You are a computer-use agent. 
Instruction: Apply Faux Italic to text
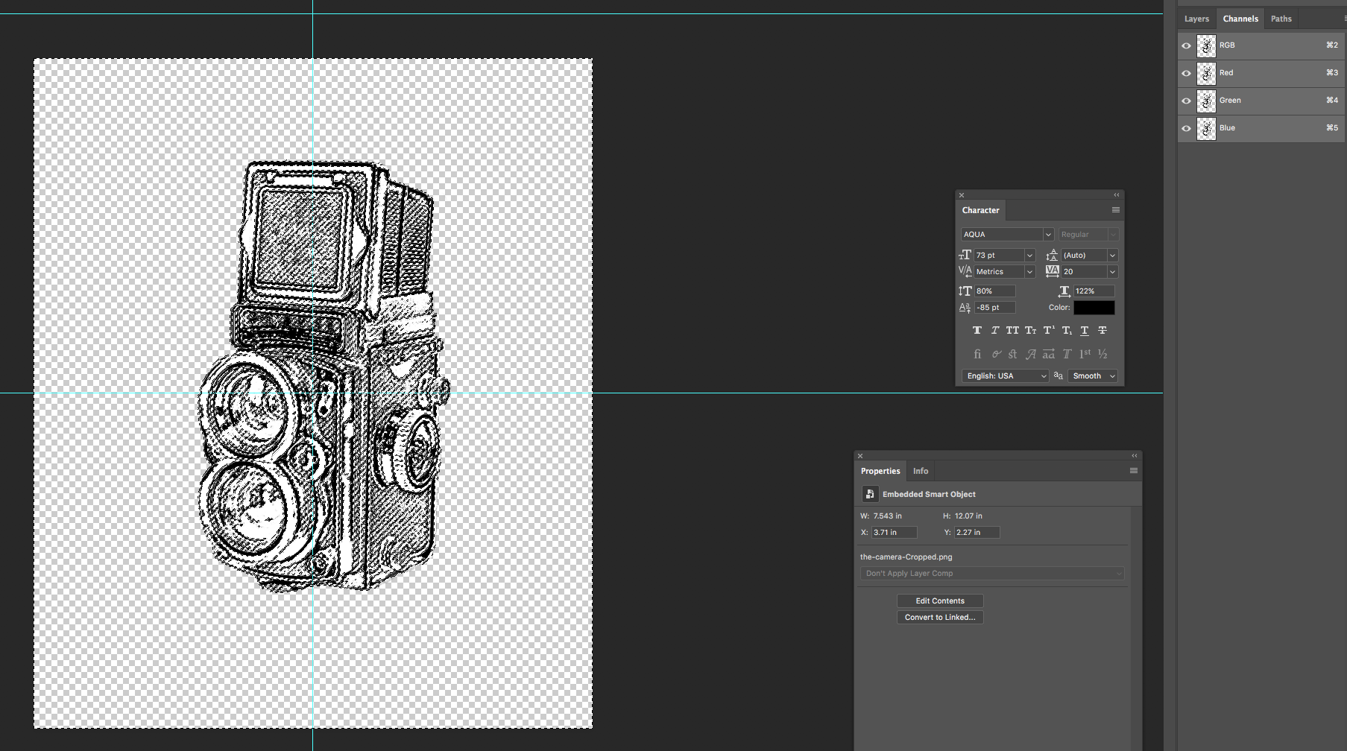(x=994, y=330)
